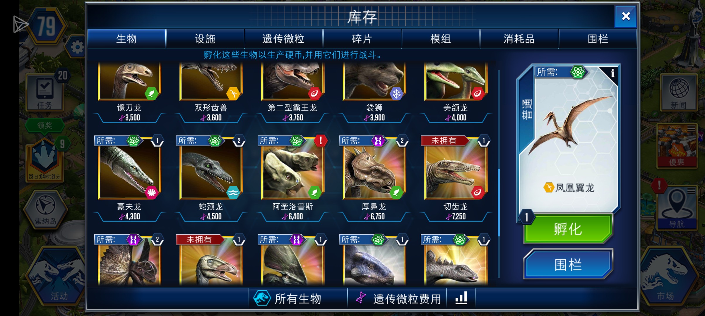Open the 索纳岛 island compass icon

click(x=45, y=208)
